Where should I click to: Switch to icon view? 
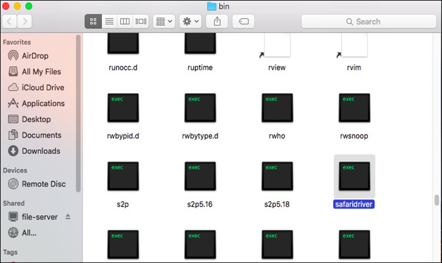tap(94, 21)
